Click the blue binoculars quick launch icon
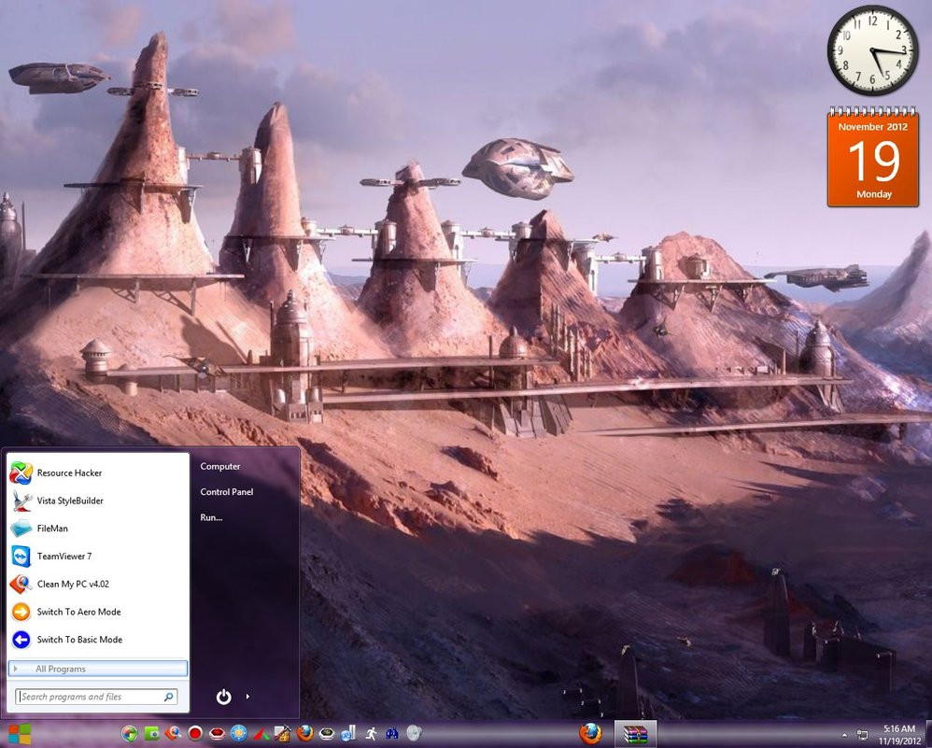This screenshot has width=932, height=748. [x=391, y=734]
